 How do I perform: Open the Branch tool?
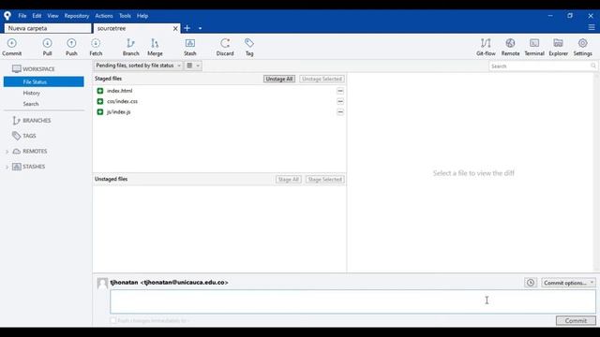(131, 48)
